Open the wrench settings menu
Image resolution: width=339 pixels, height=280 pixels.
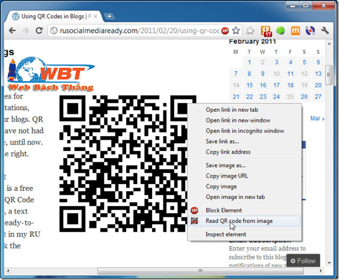click(325, 31)
